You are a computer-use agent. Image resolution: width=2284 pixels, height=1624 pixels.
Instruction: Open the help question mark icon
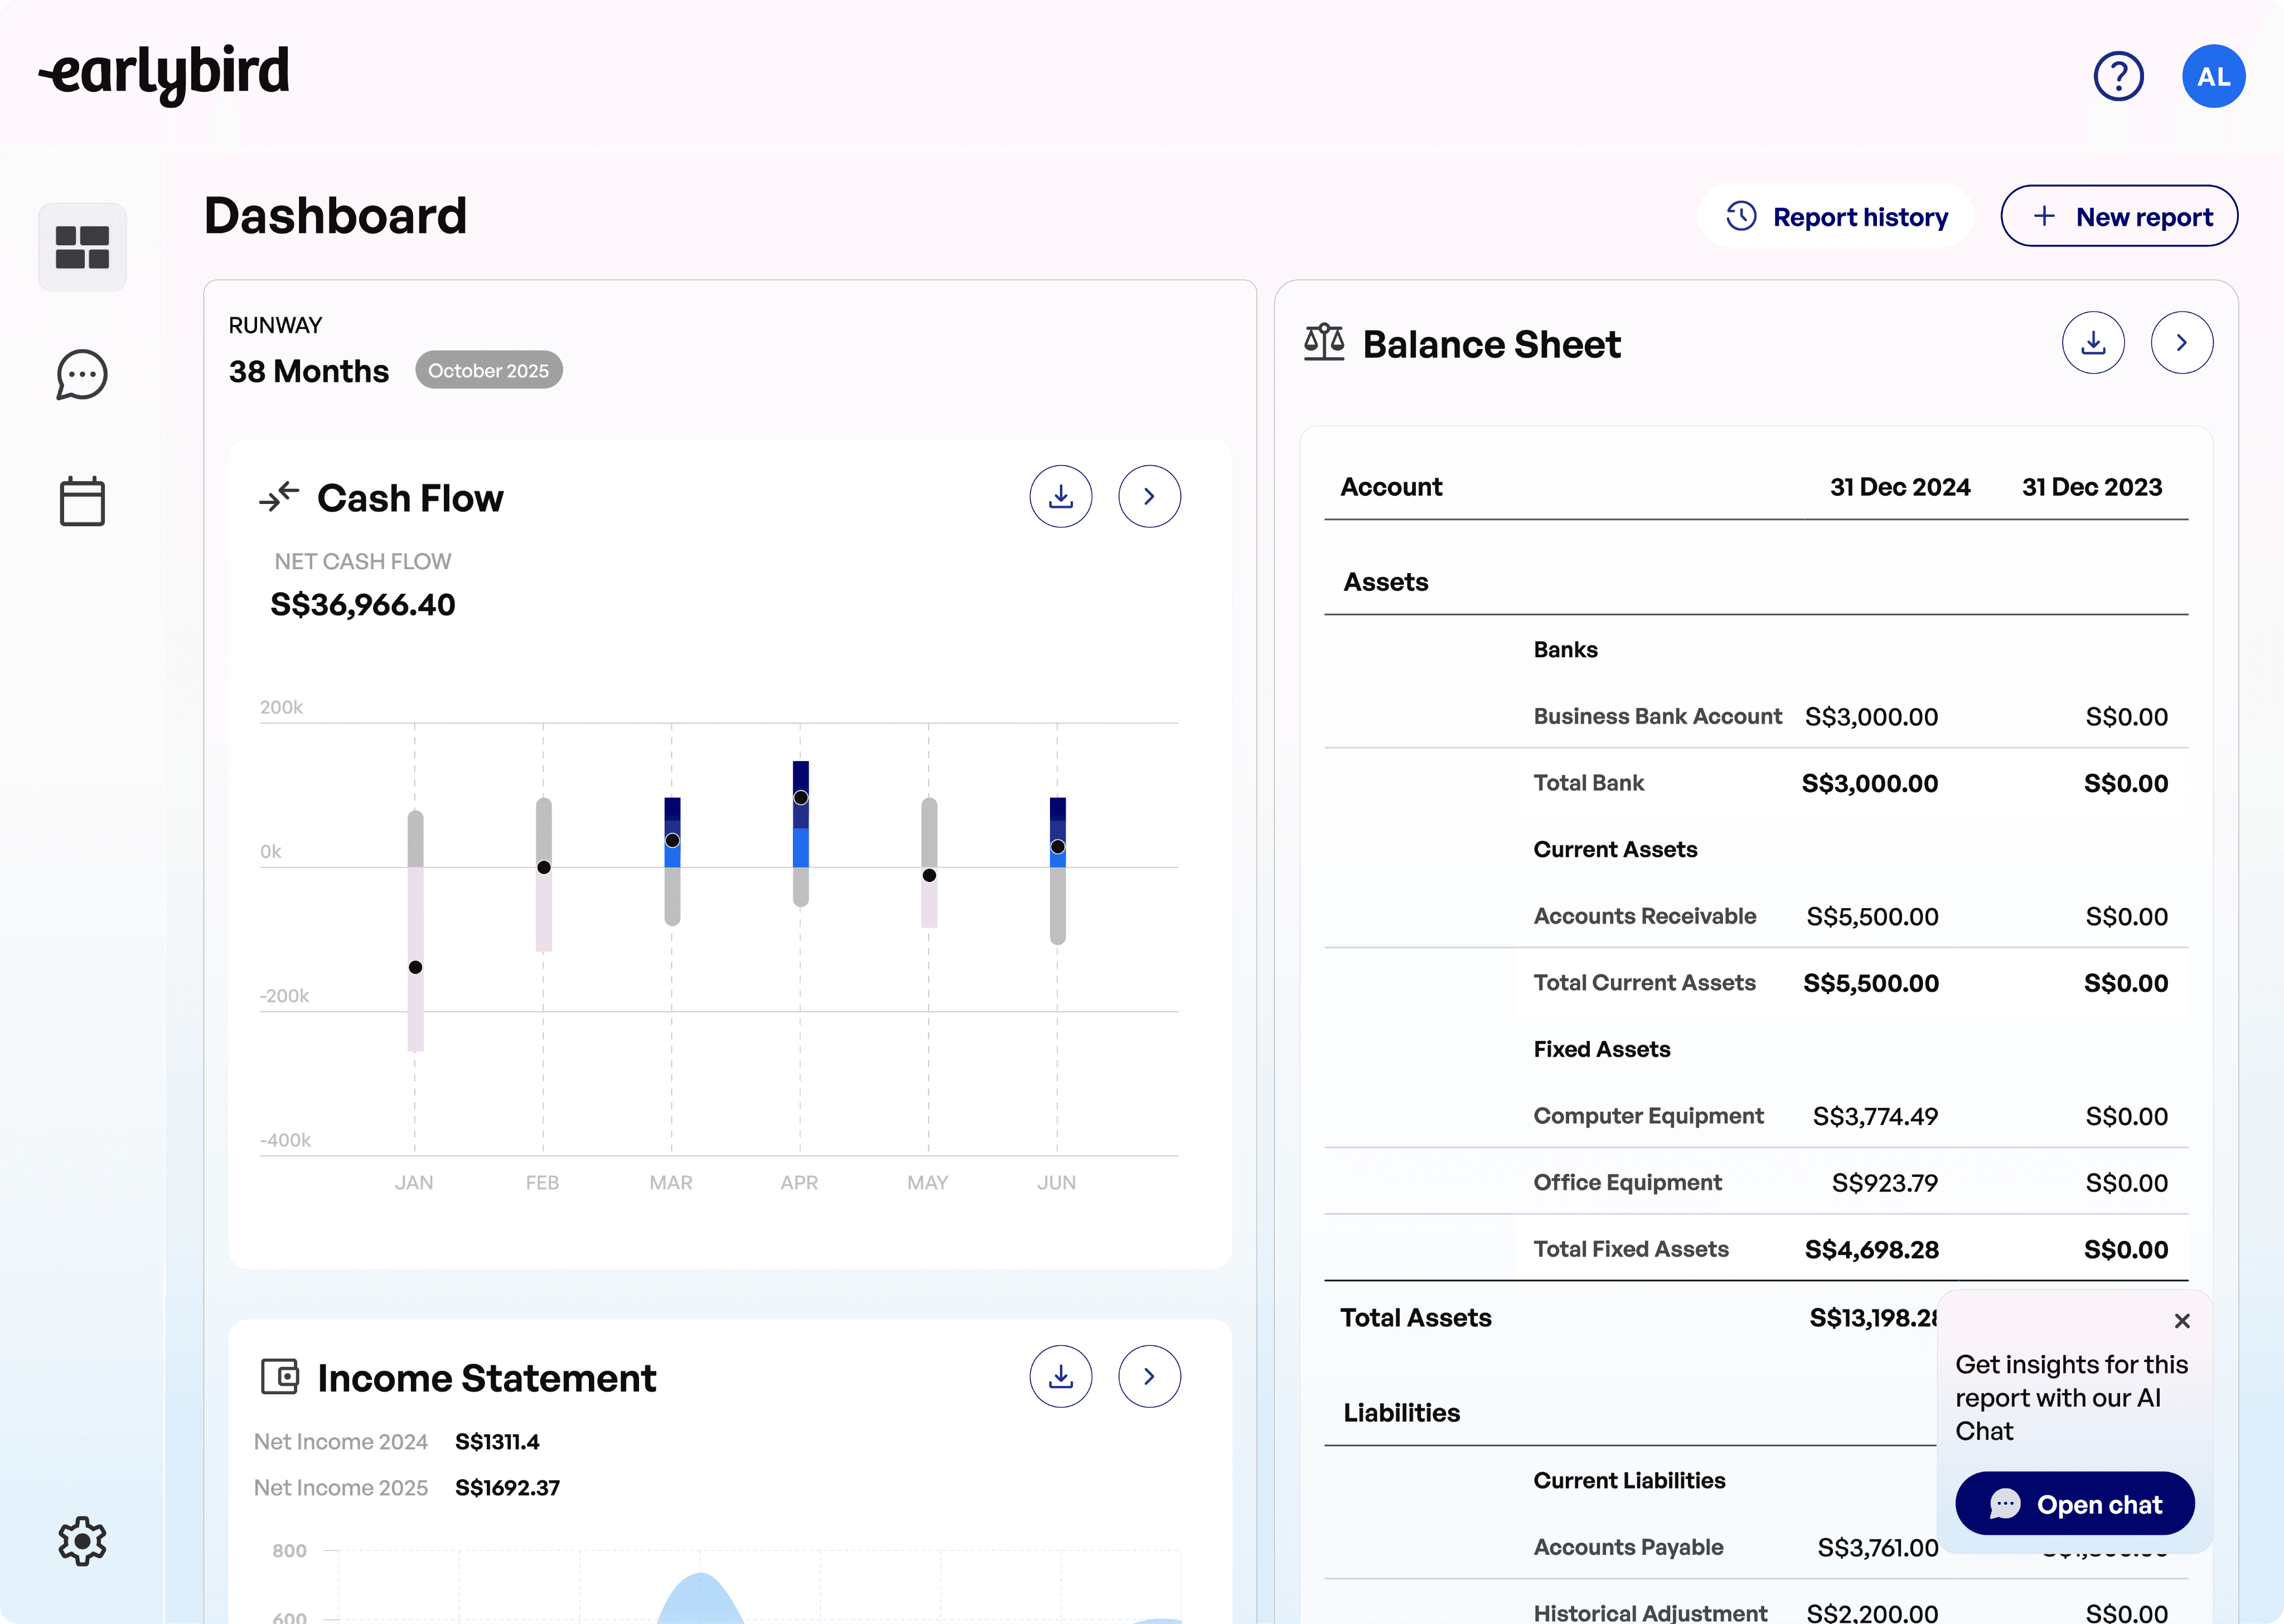[2118, 76]
